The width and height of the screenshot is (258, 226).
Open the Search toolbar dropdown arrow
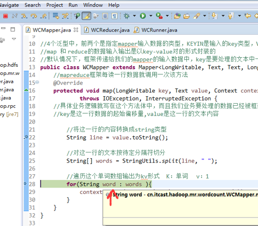[205, 16]
